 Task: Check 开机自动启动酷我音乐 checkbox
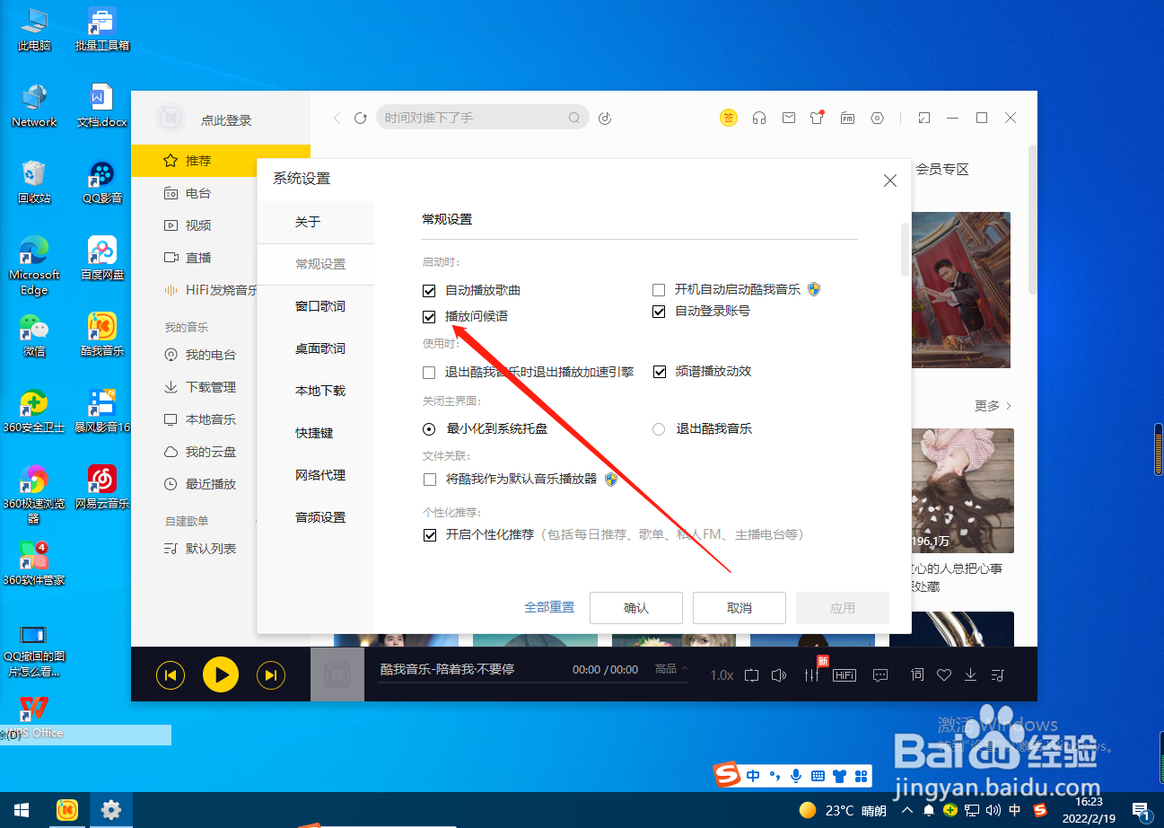coord(659,289)
